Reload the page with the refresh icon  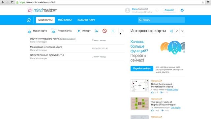[12, 2]
